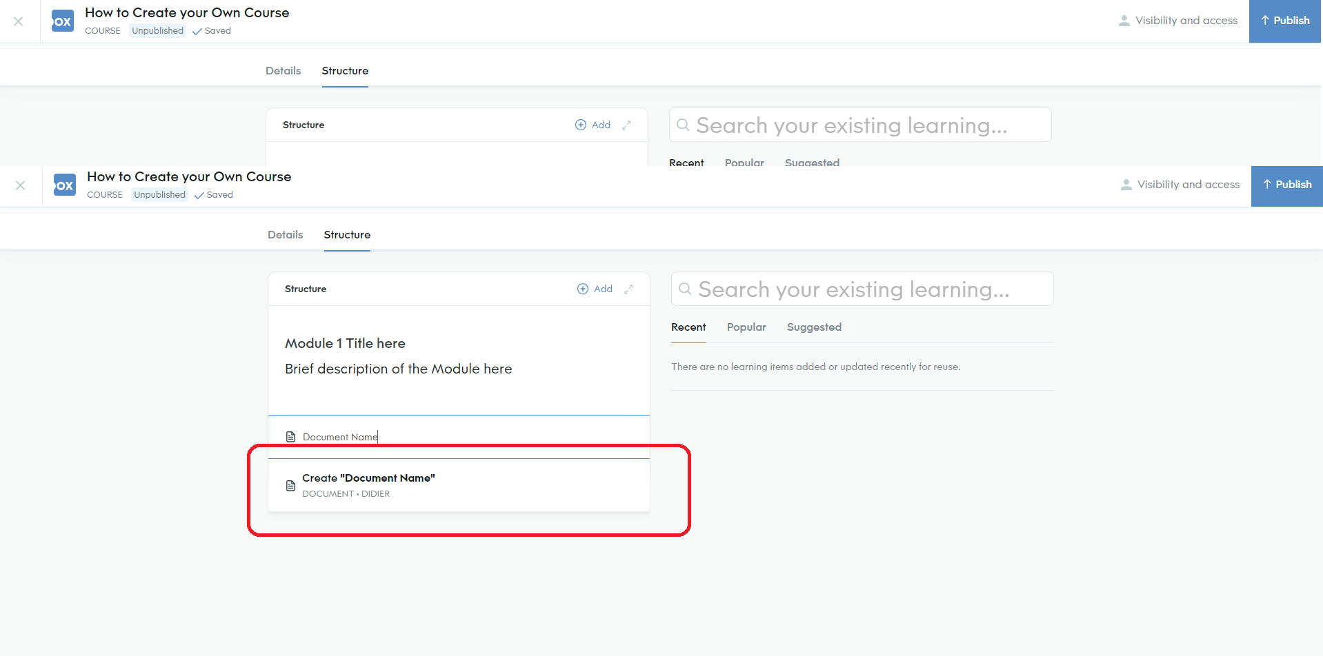Open the fully visible Recent learning tab
This screenshot has height=656, width=1323.
[x=688, y=327]
